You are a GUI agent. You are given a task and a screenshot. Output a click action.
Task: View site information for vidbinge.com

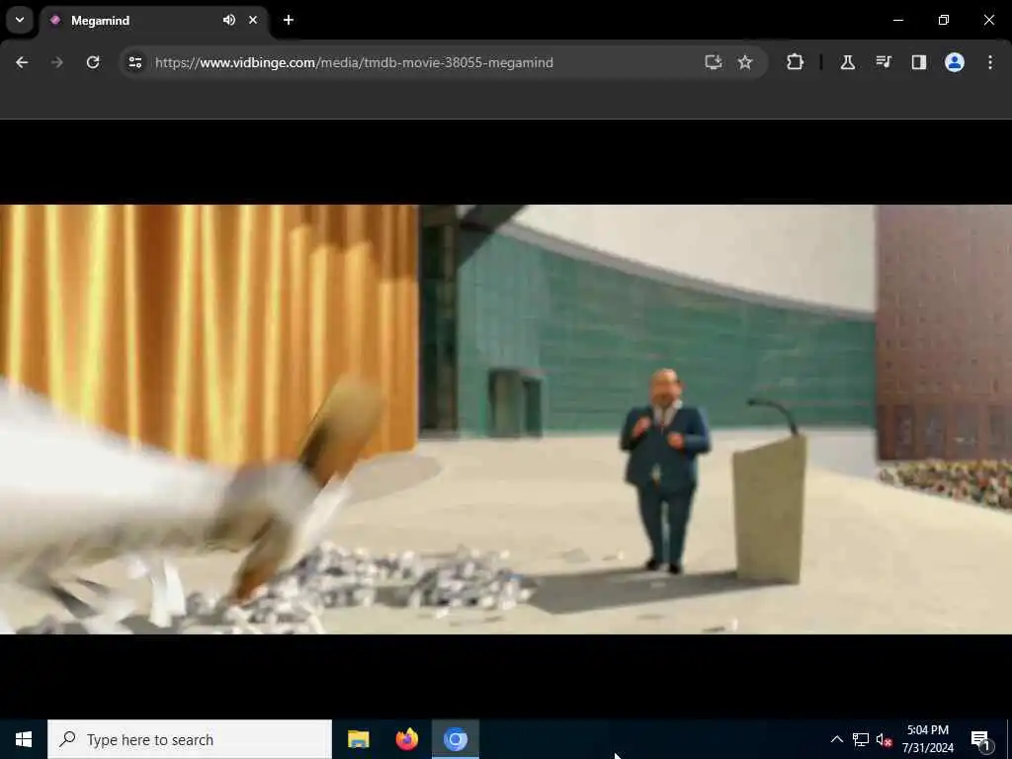135,62
